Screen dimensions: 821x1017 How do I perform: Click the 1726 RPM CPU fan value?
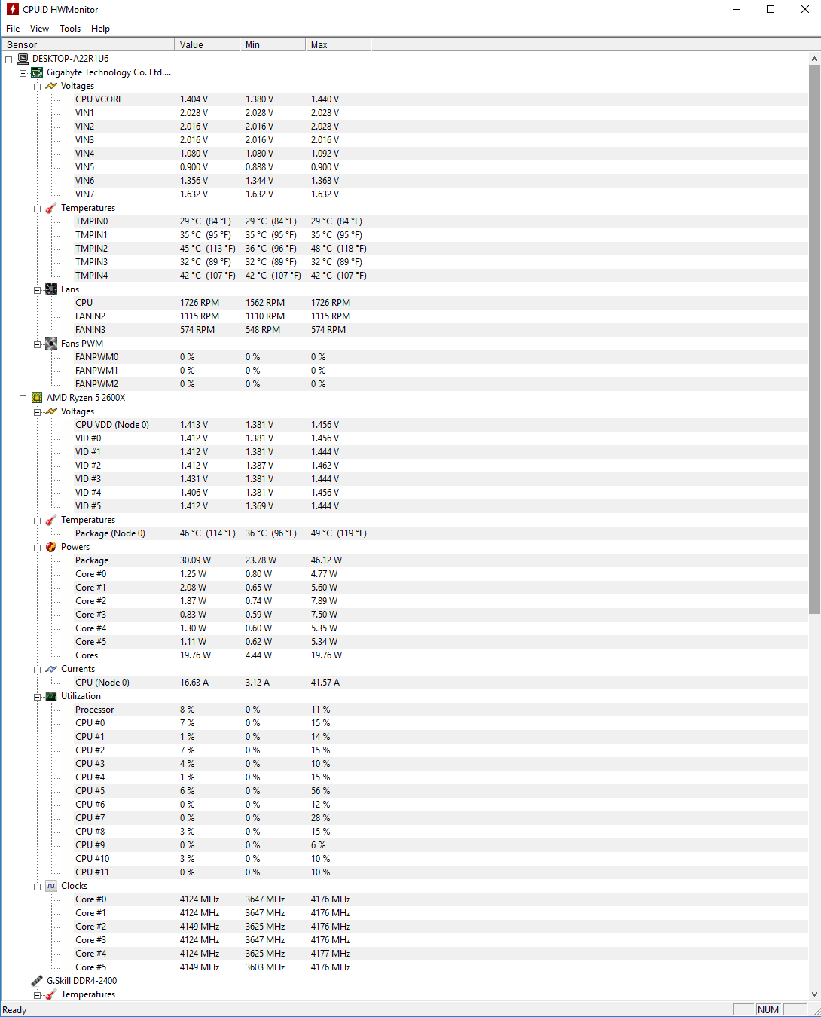200,303
